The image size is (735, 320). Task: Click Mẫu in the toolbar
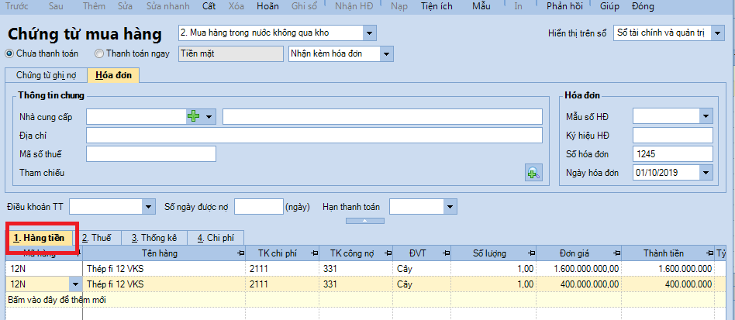481,6
